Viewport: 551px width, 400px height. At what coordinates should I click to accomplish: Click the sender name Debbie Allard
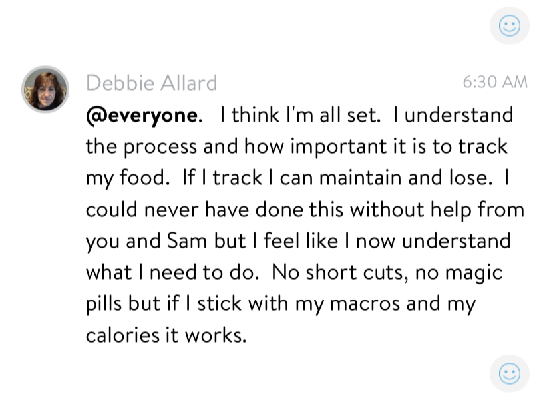point(152,83)
